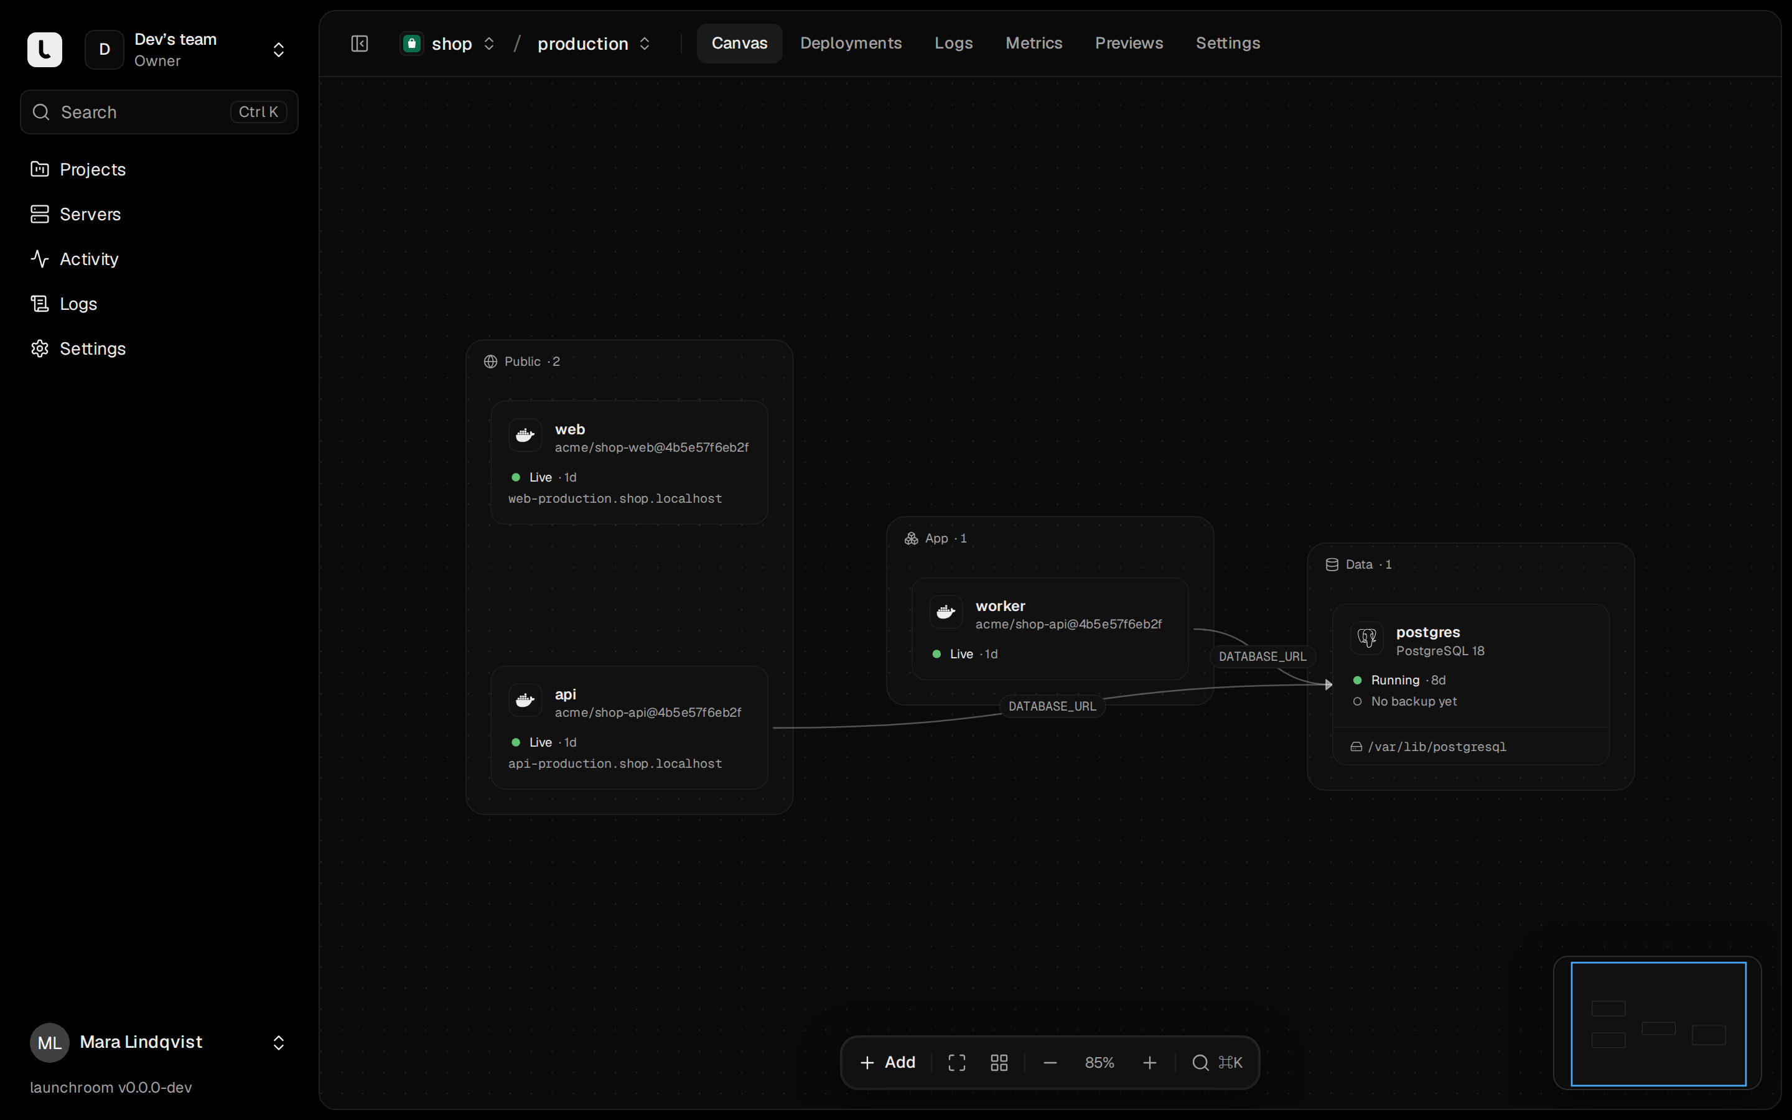Screen dimensions: 1792x1120
Task: Open sidebar Settings with gear
Action: pos(159,349)
